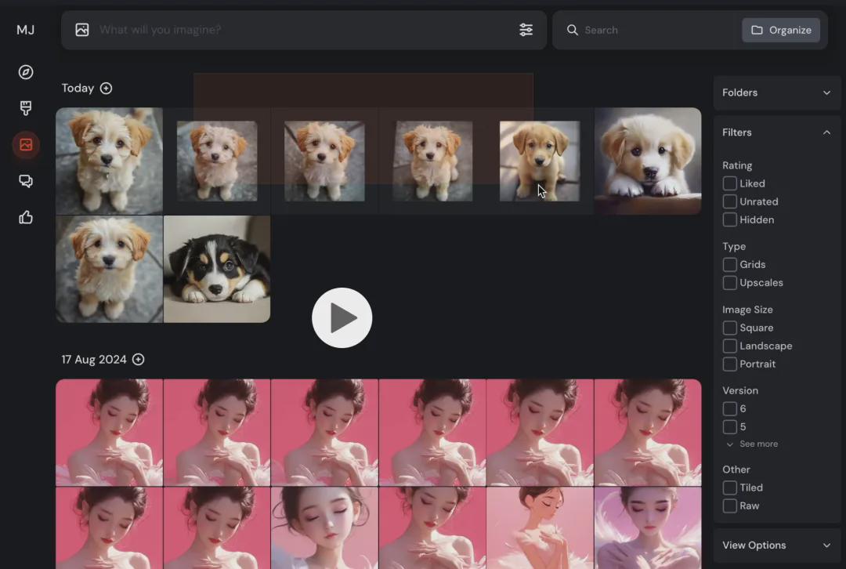Click the large play button overlay
Image resolution: width=846 pixels, height=569 pixels.
click(342, 317)
